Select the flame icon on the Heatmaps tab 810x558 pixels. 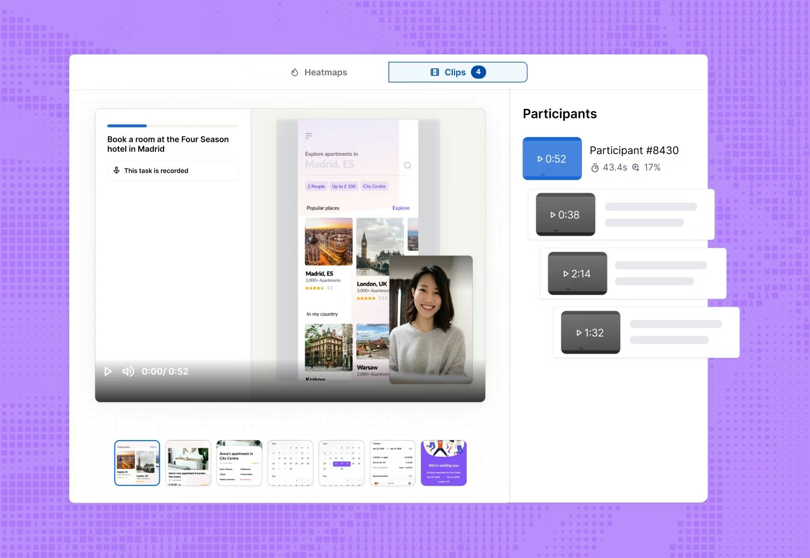pos(294,72)
